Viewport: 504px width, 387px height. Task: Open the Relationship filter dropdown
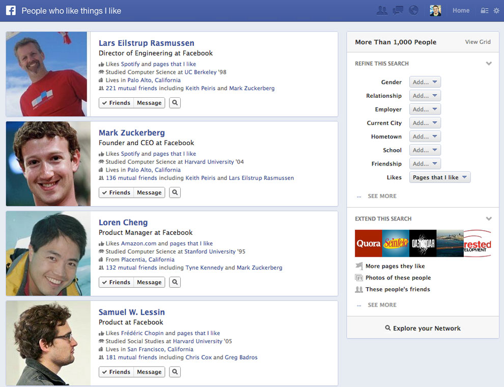(x=425, y=96)
